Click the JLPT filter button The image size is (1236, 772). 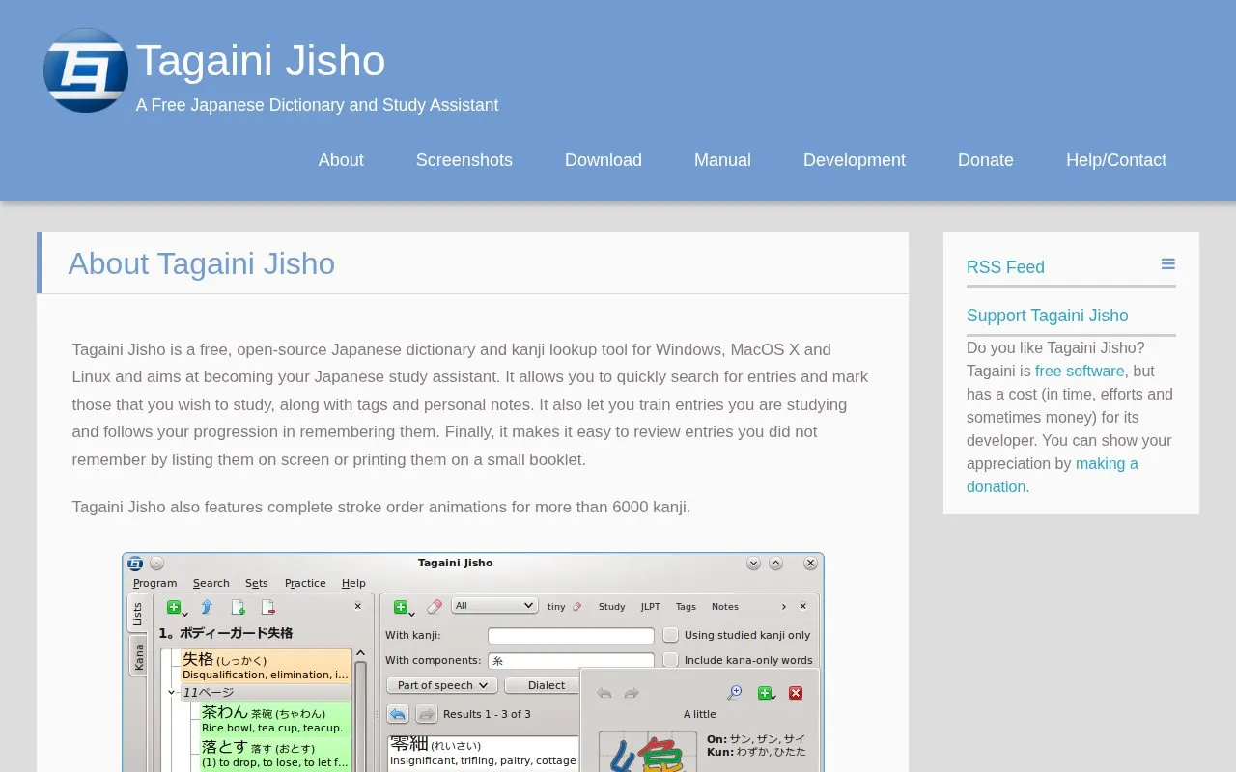click(651, 607)
